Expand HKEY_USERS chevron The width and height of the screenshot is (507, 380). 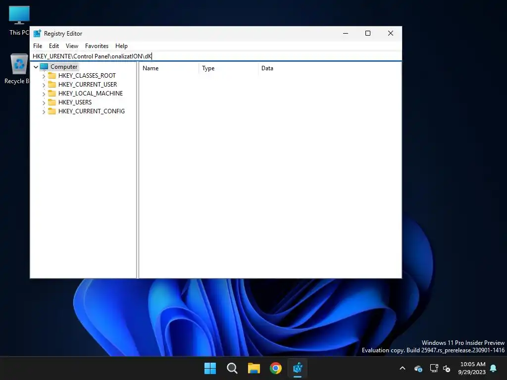click(x=44, y=103)
